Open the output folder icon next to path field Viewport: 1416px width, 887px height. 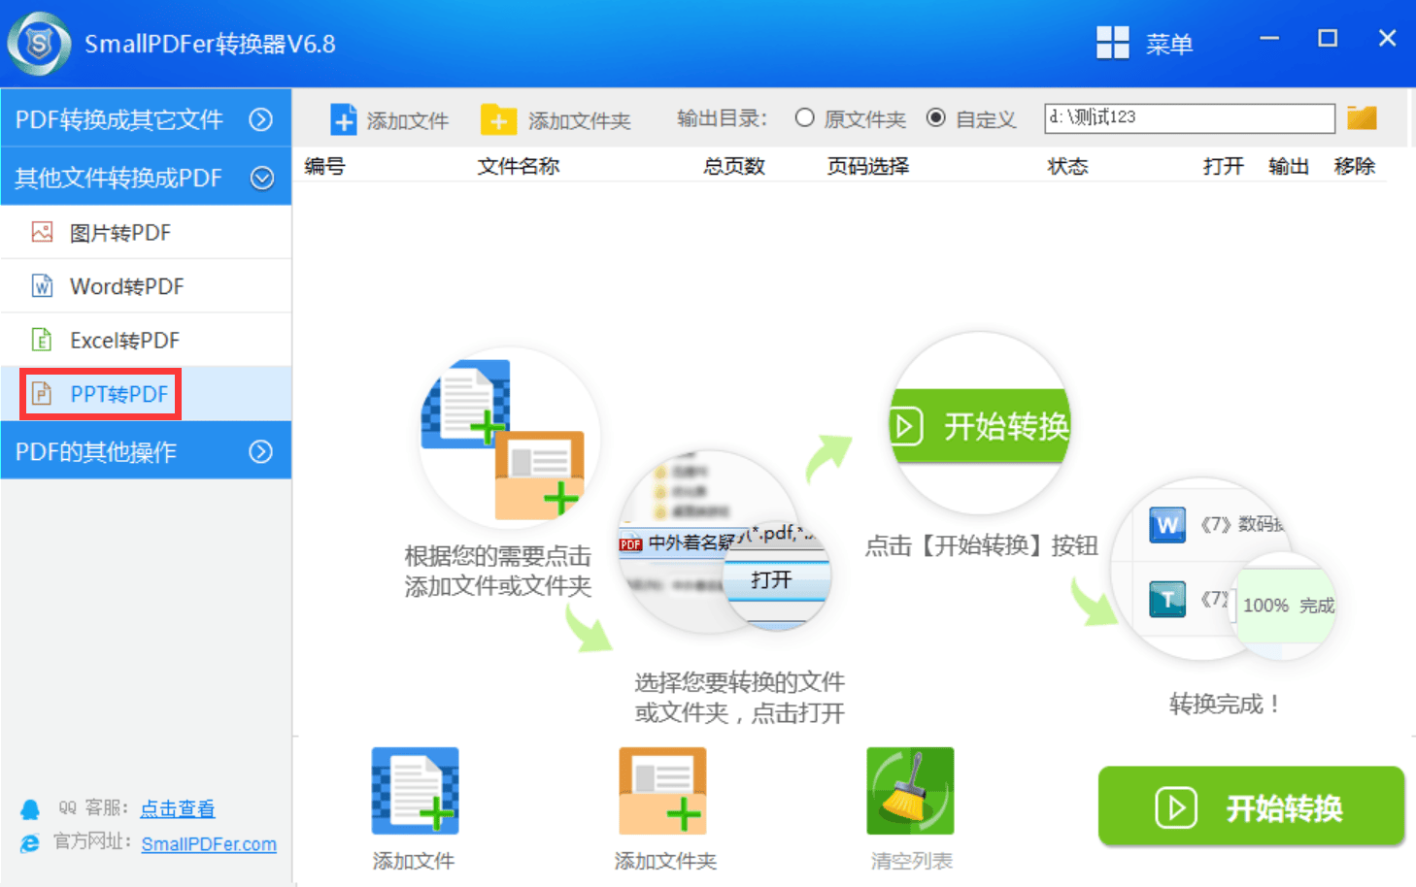pos(1362,116)
